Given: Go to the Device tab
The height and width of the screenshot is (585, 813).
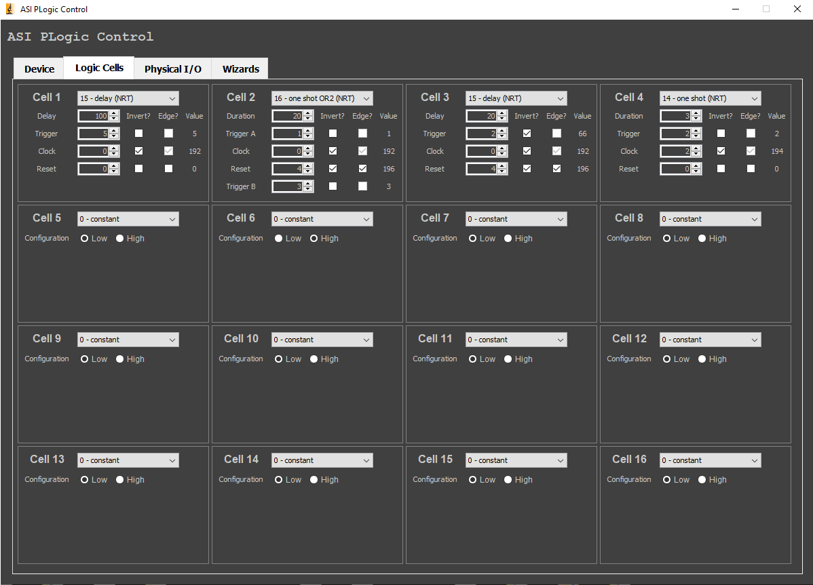Looking at the screenshot, I should point(39,68).
